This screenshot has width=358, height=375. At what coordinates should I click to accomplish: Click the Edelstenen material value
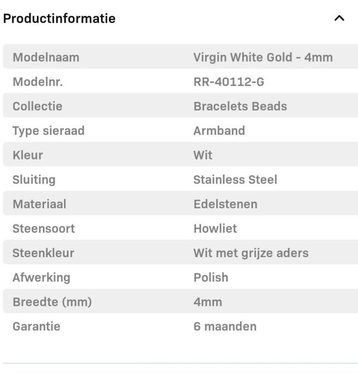click(225, 204)
